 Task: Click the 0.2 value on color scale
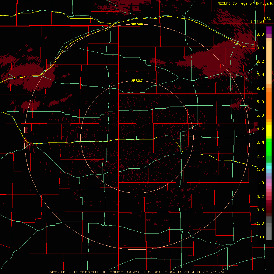coord(260,197)
